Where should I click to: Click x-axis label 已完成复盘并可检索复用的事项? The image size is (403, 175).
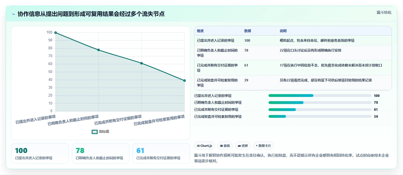pos(159,120)
